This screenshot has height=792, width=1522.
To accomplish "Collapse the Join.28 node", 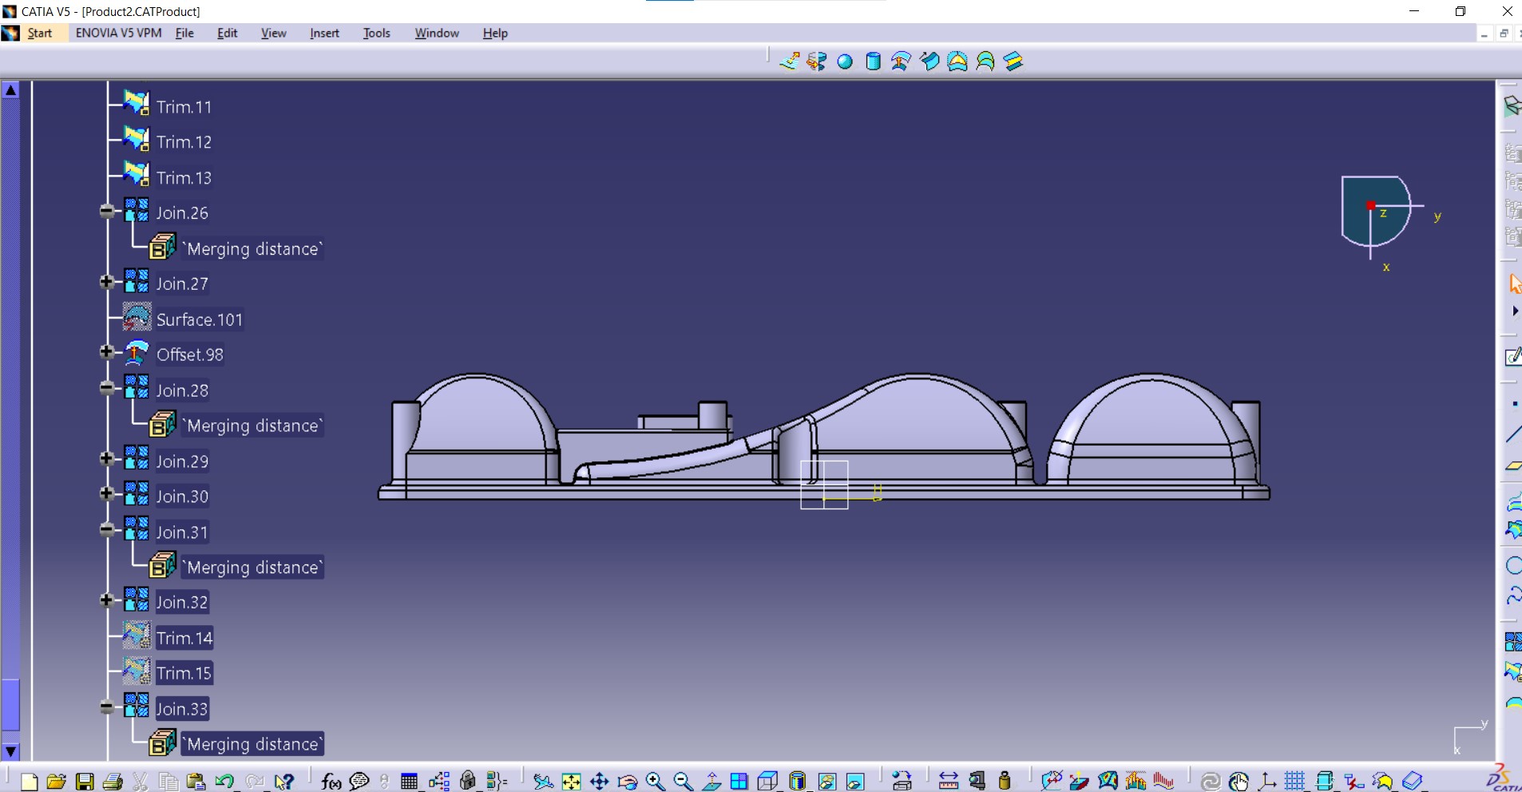I will click(x=107, y=389).
